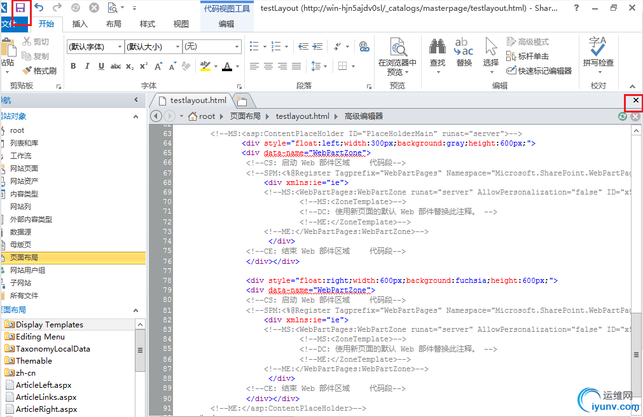Toggle Italic formatting
This screenshot has height=417, width=643.
87,66
